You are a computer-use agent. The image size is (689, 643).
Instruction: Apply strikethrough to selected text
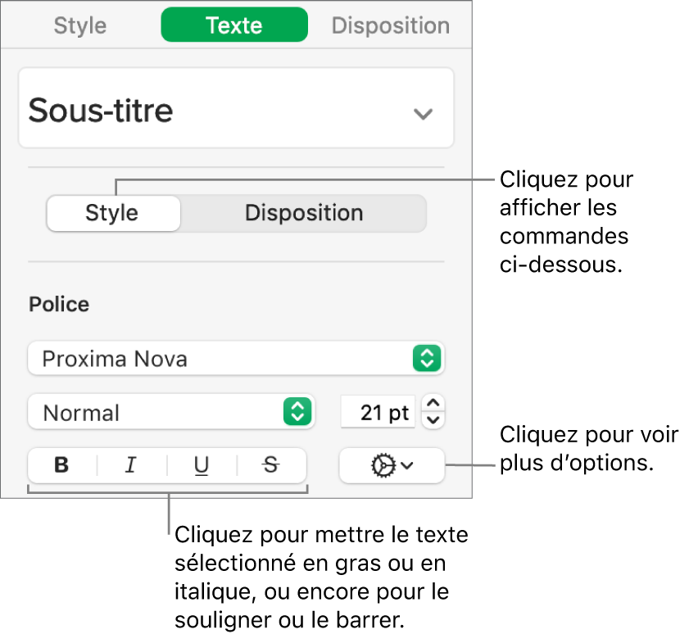(271, 465)
